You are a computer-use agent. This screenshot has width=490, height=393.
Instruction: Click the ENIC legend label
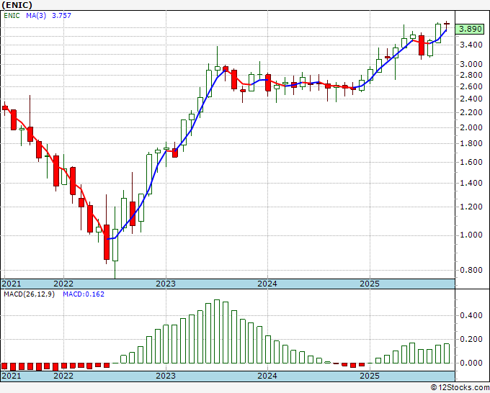[12, 16]
